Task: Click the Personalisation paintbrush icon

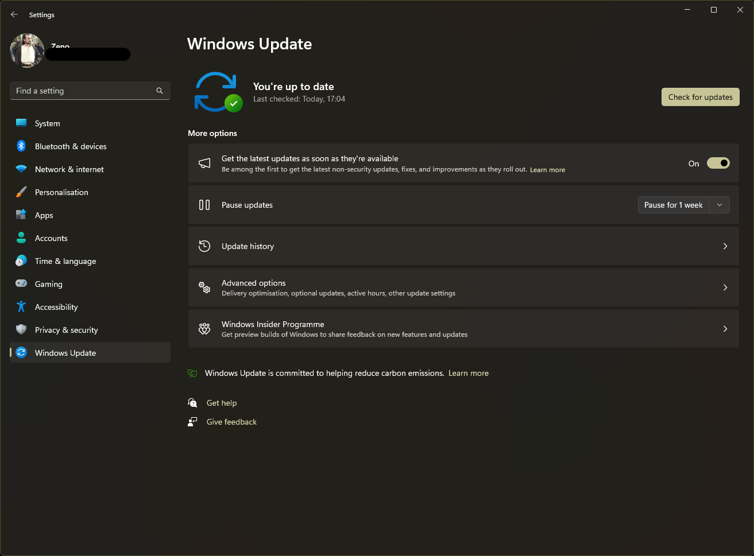Action: point(21,192)
